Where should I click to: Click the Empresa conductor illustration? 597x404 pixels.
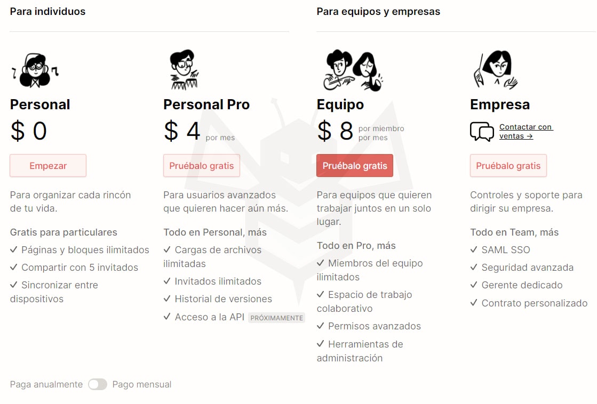(x=495, y=70)
